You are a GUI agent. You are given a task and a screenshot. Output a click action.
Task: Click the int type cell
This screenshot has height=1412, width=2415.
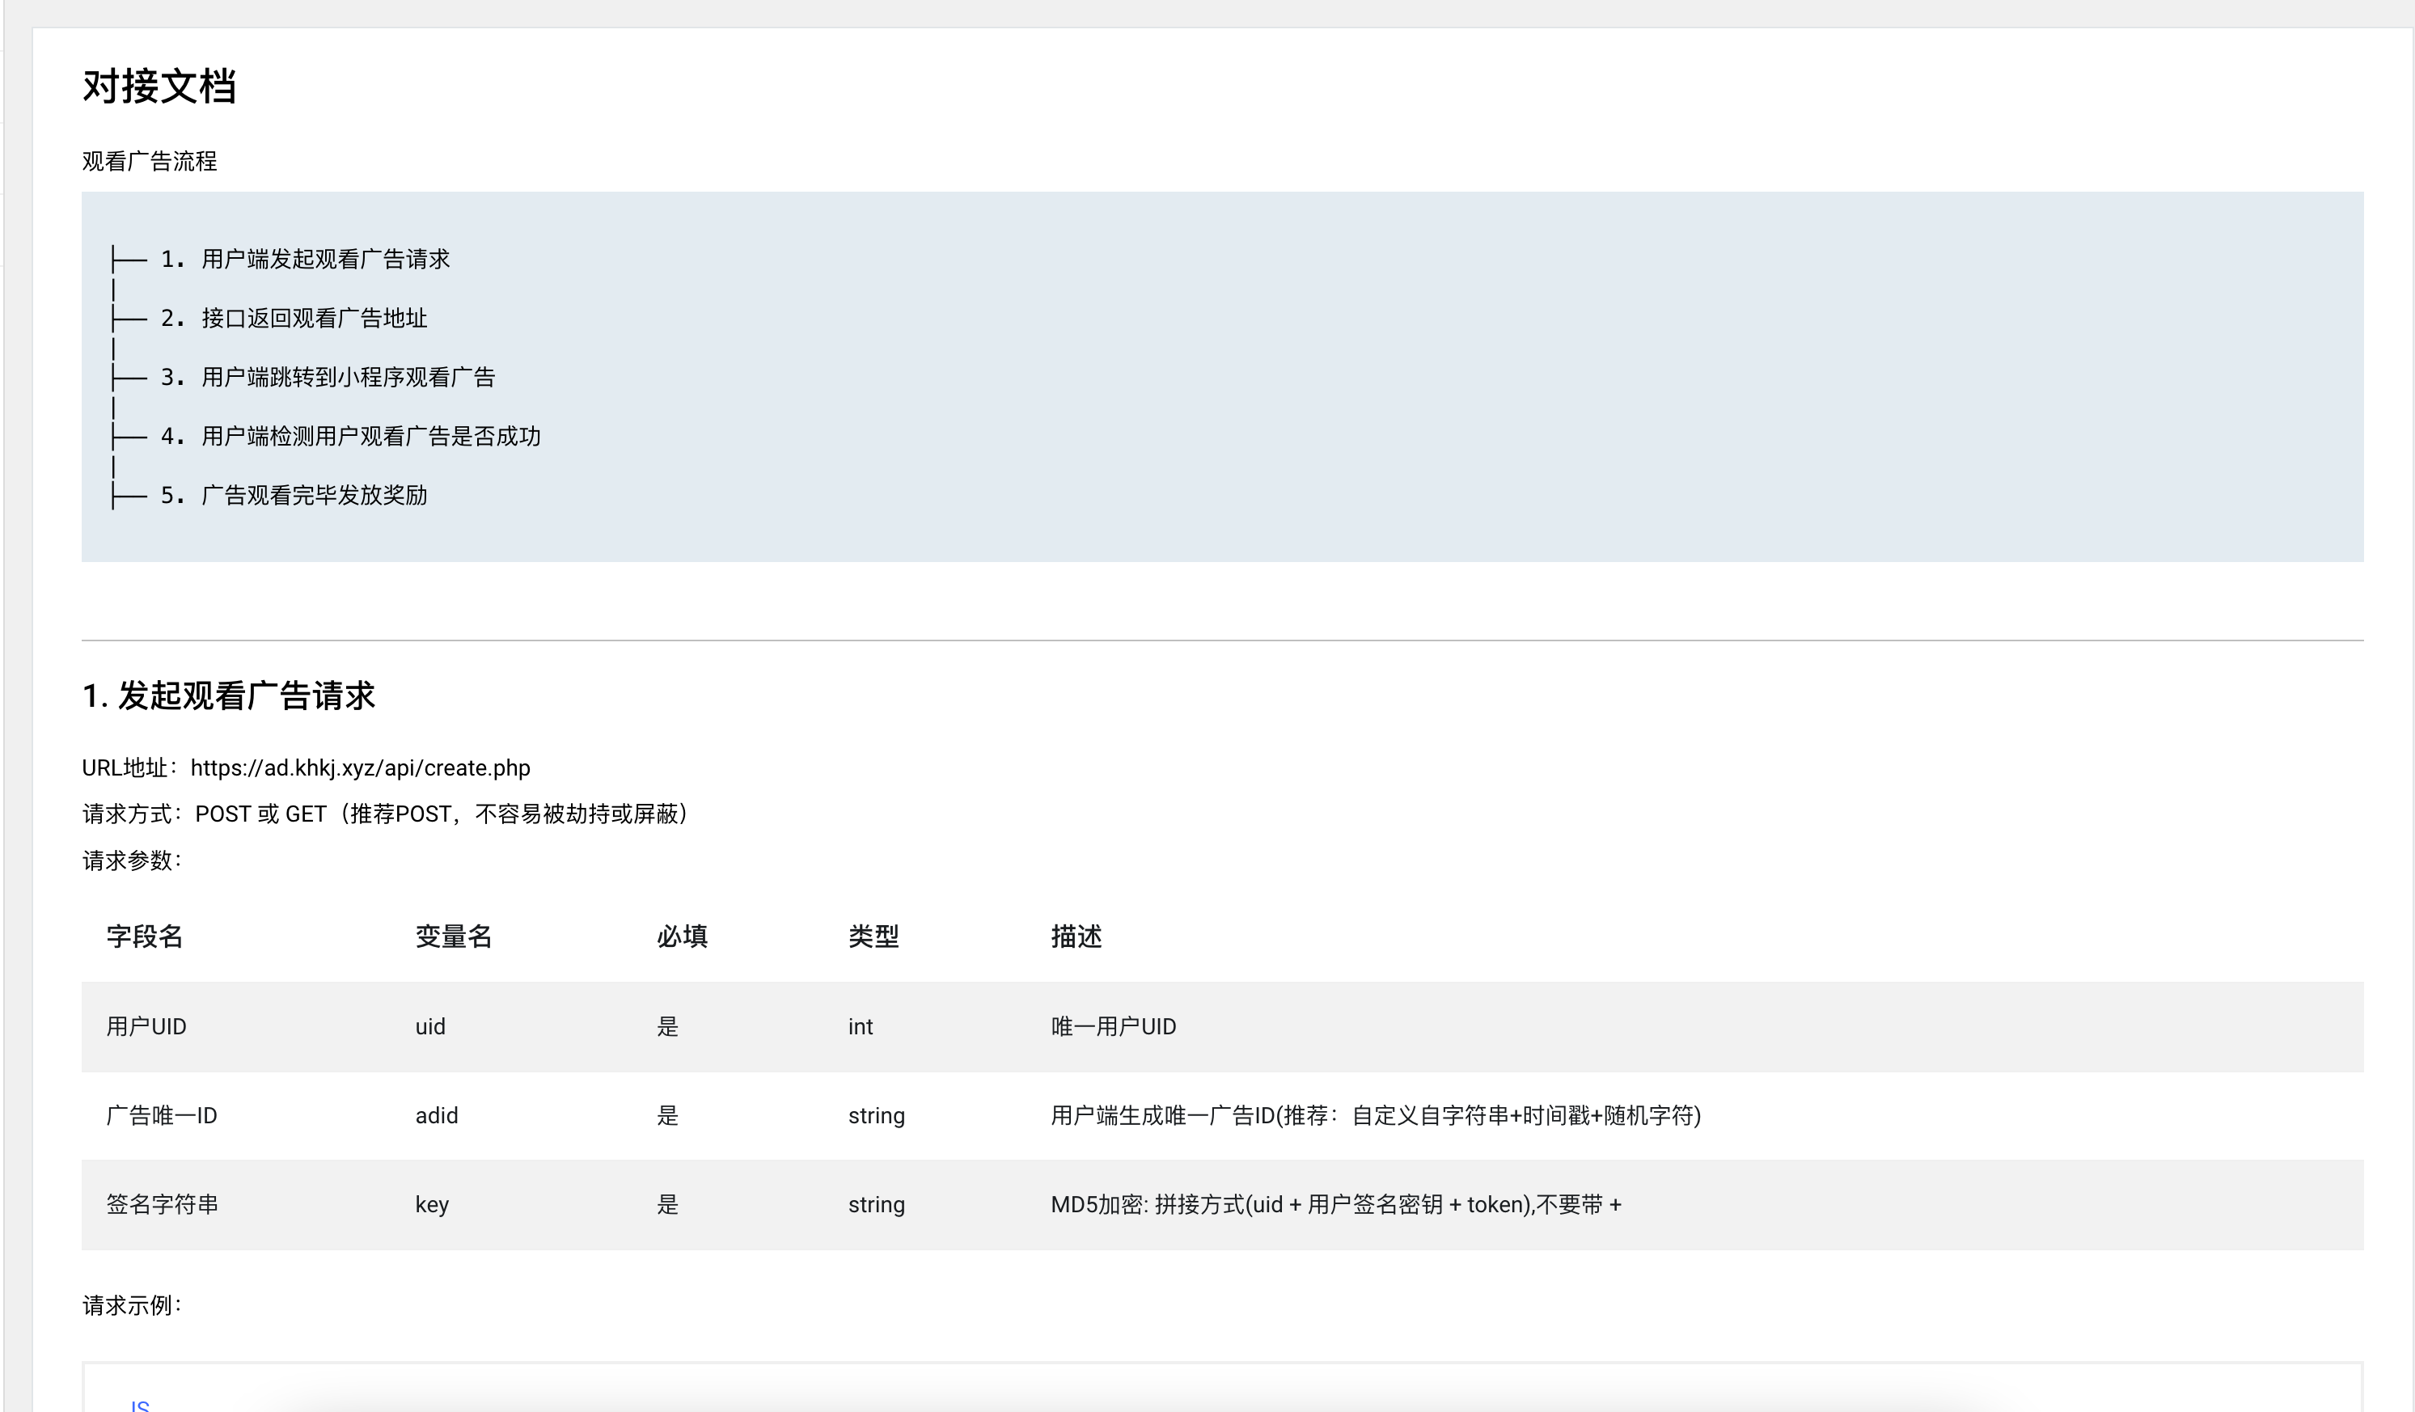point(861,1027)
